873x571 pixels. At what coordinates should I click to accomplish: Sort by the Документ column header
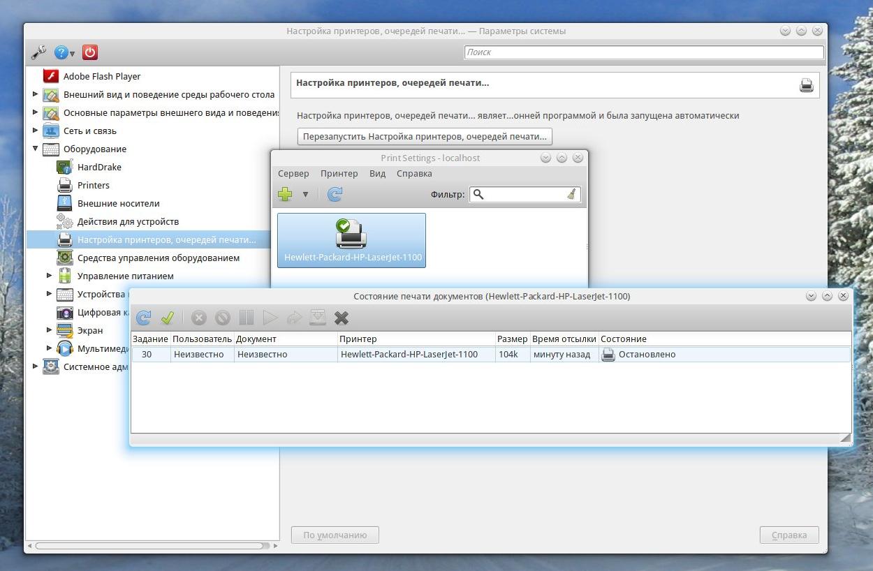click(286, 339)
